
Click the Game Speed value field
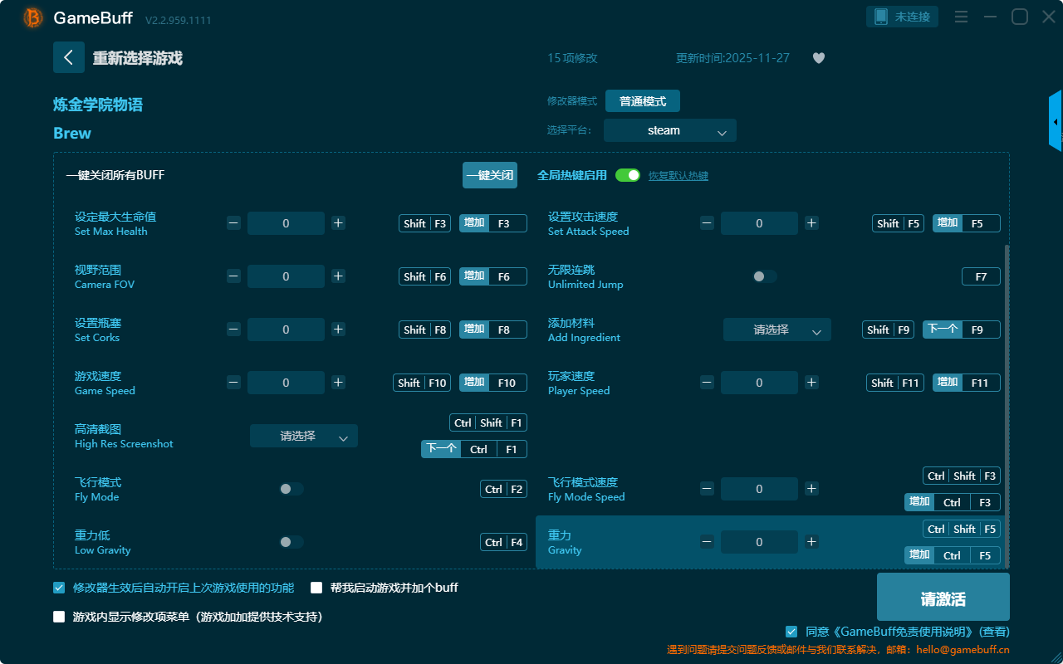point(286,383)
